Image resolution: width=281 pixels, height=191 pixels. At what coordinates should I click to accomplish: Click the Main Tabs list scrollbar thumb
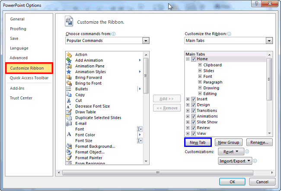[x=269, y=79]
